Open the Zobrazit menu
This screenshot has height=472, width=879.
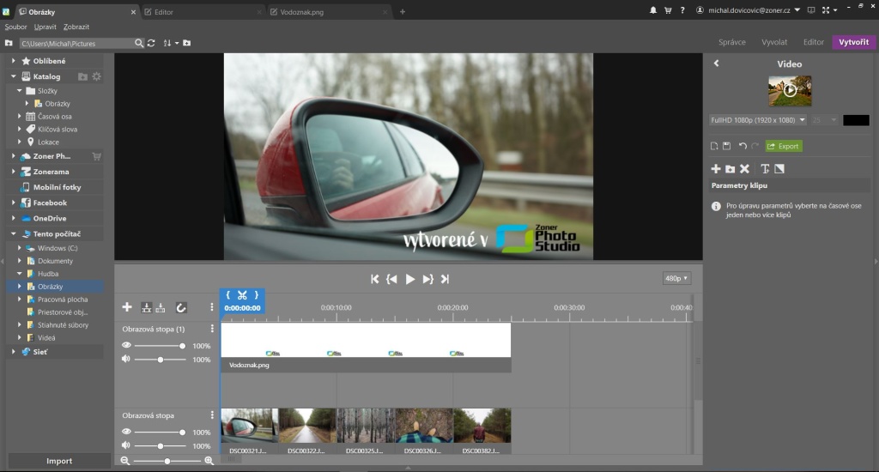click(x=76, y=27)
